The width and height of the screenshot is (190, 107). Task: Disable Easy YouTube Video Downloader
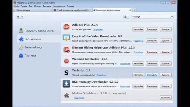coord(152,41)
